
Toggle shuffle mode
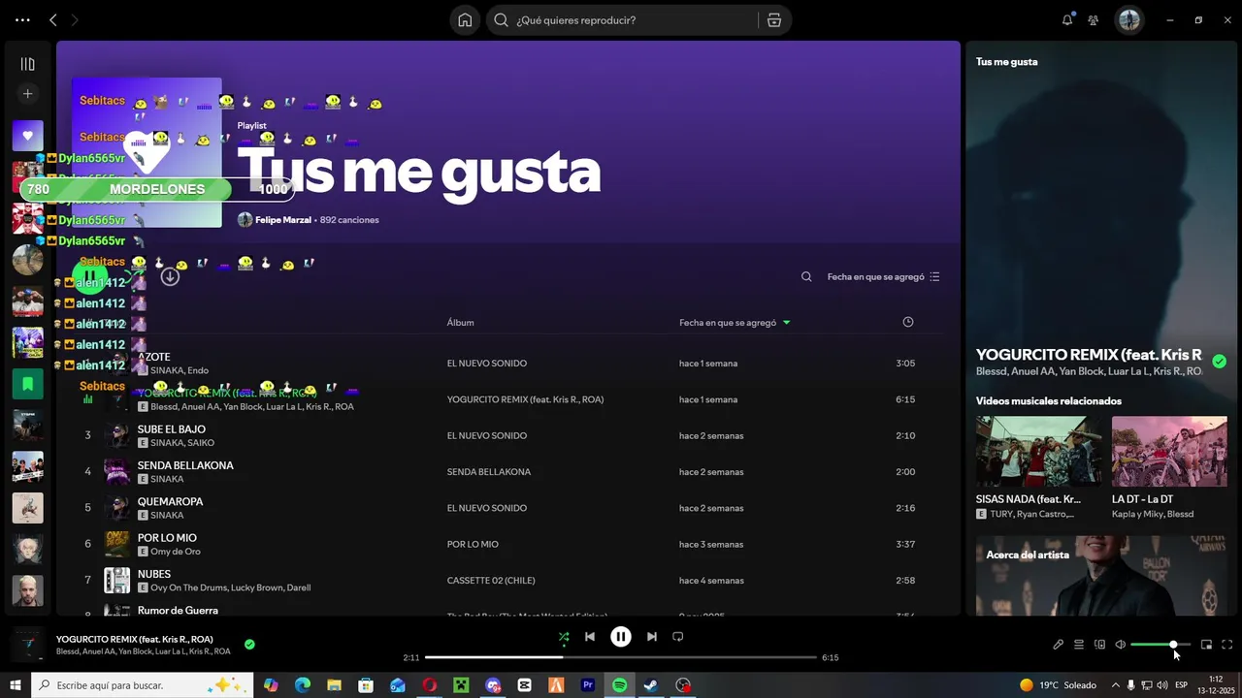click(564, 637)
